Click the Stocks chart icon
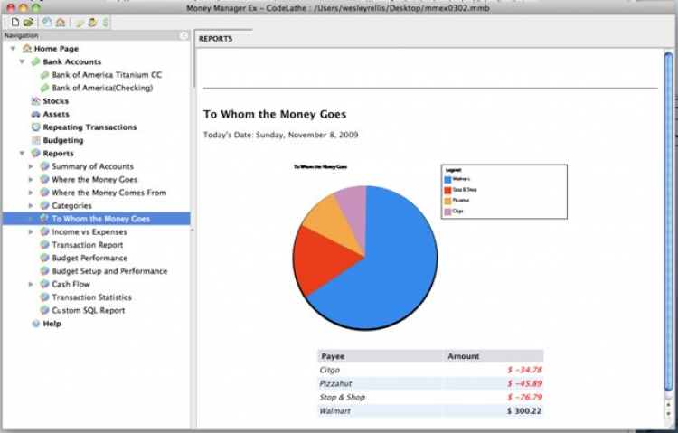The width and height of the screenshot is (678, 433). pos(36,100)
